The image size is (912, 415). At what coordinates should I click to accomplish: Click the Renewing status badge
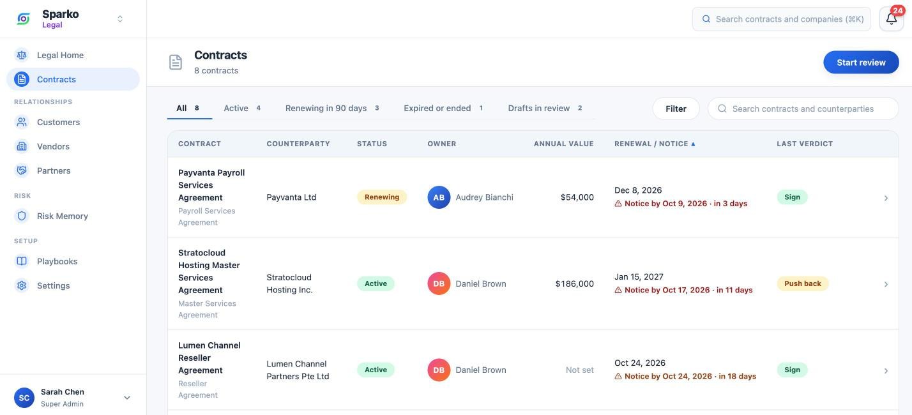[382, 197]
